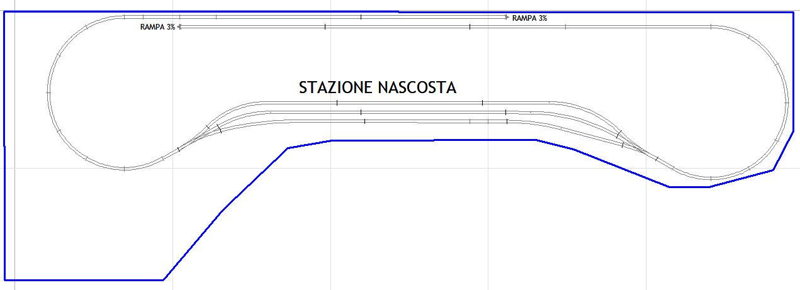800x290 pixels.
Task: Select the leftmost point of left loop curve
Action: (49, 93)
